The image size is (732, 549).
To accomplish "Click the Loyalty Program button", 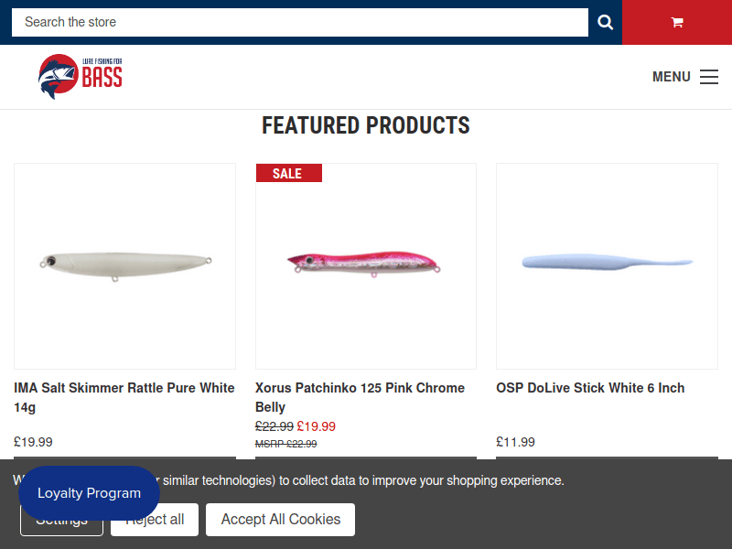I will click(89, 493).
